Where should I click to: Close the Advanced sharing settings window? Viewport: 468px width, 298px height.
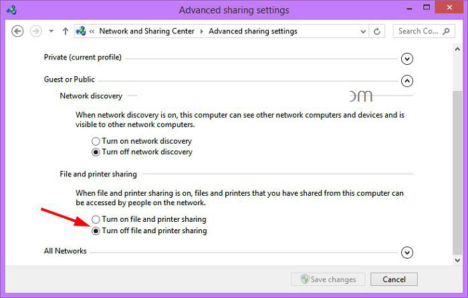coord(449,7)
